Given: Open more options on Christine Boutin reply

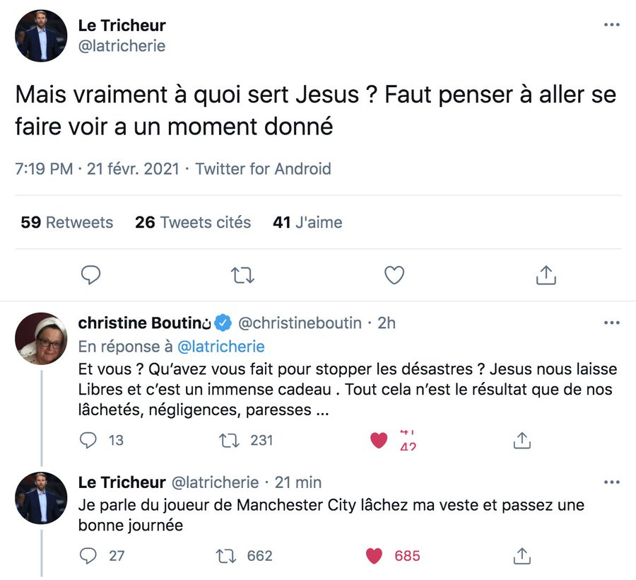Looking at the screenshot, I should click(612, 323).
